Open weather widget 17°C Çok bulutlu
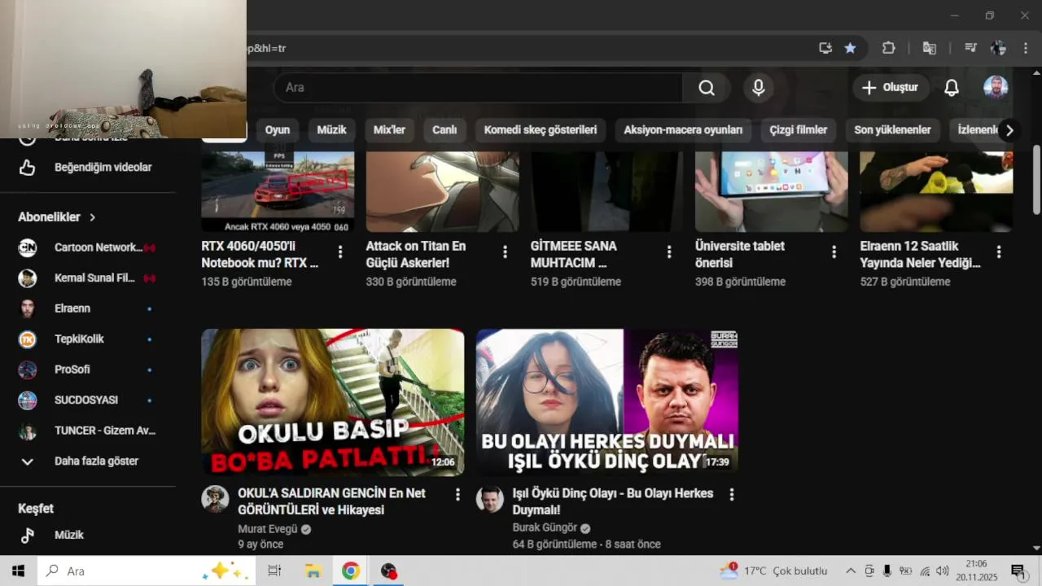The image size is (1042, 586). [x=774, y=571]
